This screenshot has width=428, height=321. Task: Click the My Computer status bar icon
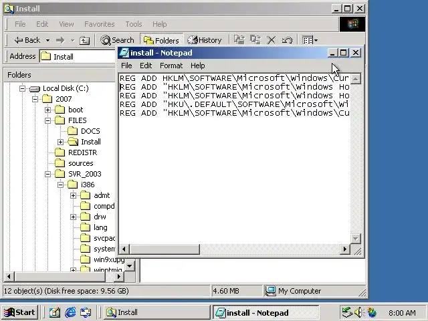(x=270, y=291)
